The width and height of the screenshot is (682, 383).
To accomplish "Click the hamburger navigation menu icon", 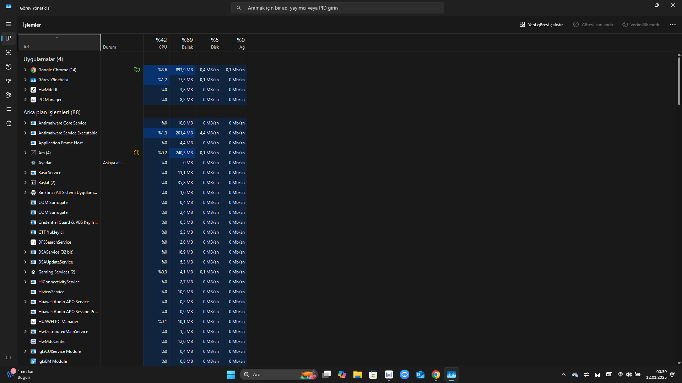I will click(9, 24).
